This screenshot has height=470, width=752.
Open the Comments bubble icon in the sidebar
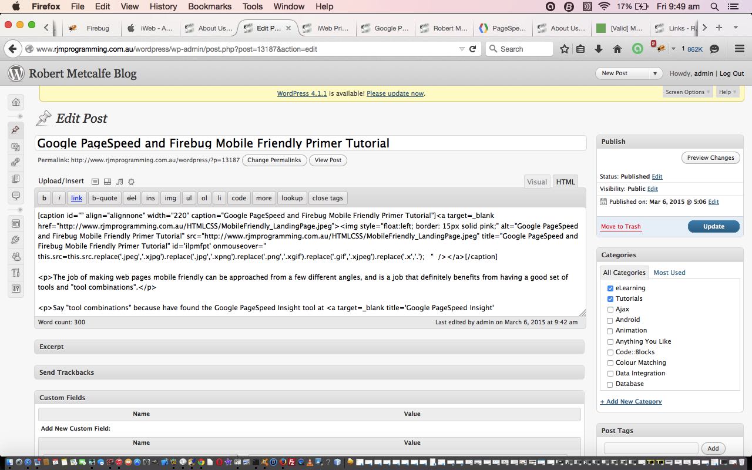click(x=16, y=196)
